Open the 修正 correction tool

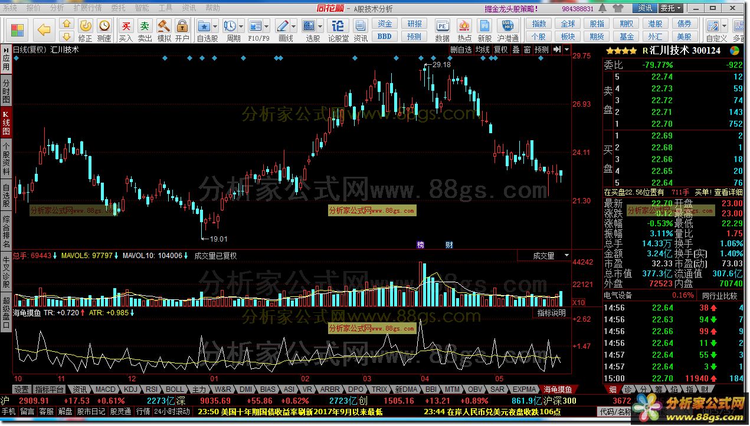[86, 30]
